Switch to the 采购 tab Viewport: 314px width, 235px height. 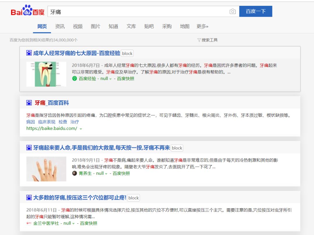pyautogui.click(x=167, y=26)
